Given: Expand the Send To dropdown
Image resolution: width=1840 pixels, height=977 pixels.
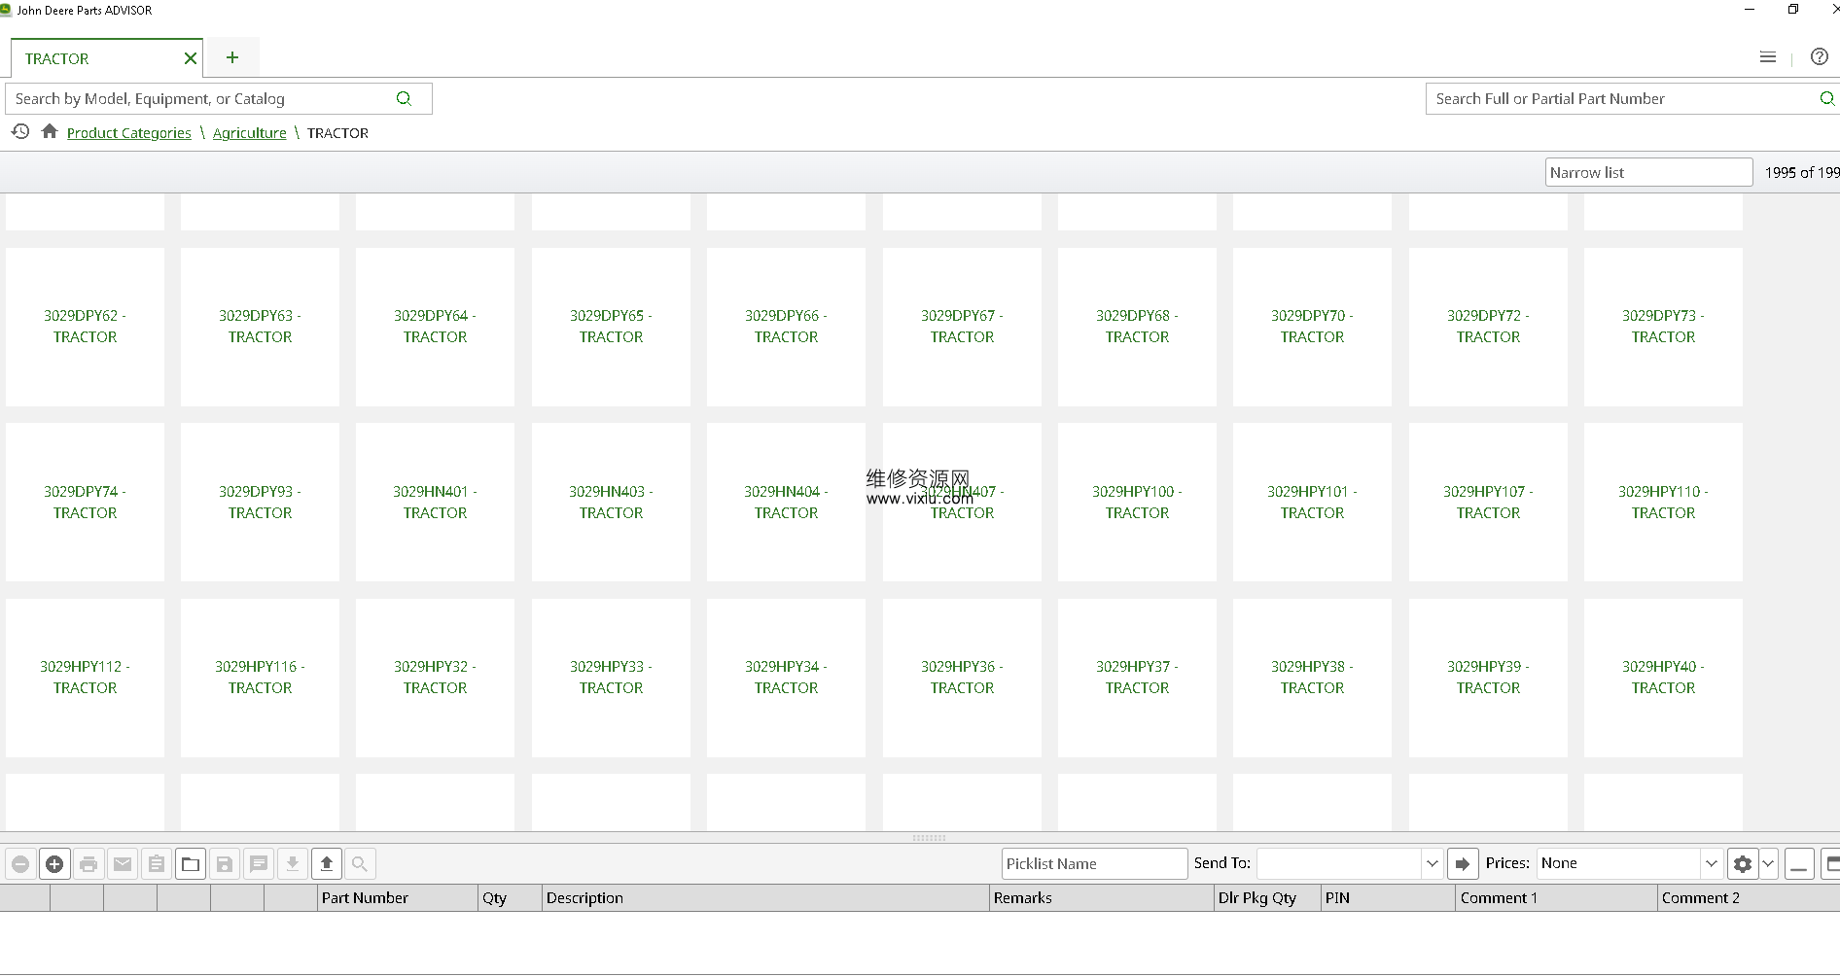Looking at the screenshot, I should (x=1432, y=863).
